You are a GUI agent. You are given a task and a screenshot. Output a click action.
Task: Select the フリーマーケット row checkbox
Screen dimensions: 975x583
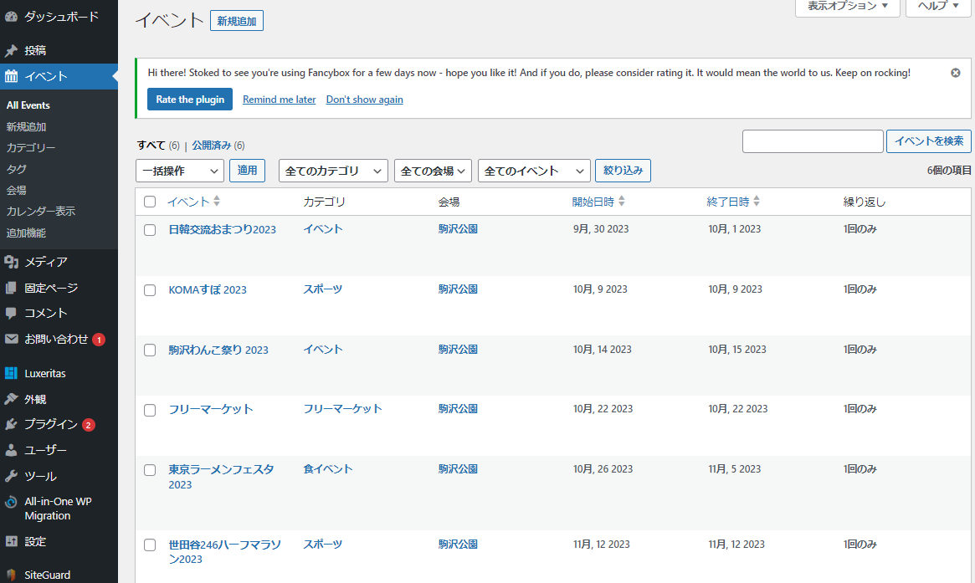point(150,410)
